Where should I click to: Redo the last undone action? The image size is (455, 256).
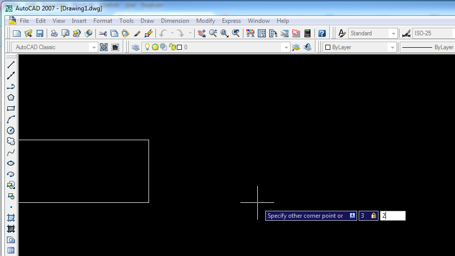point(180,33)
